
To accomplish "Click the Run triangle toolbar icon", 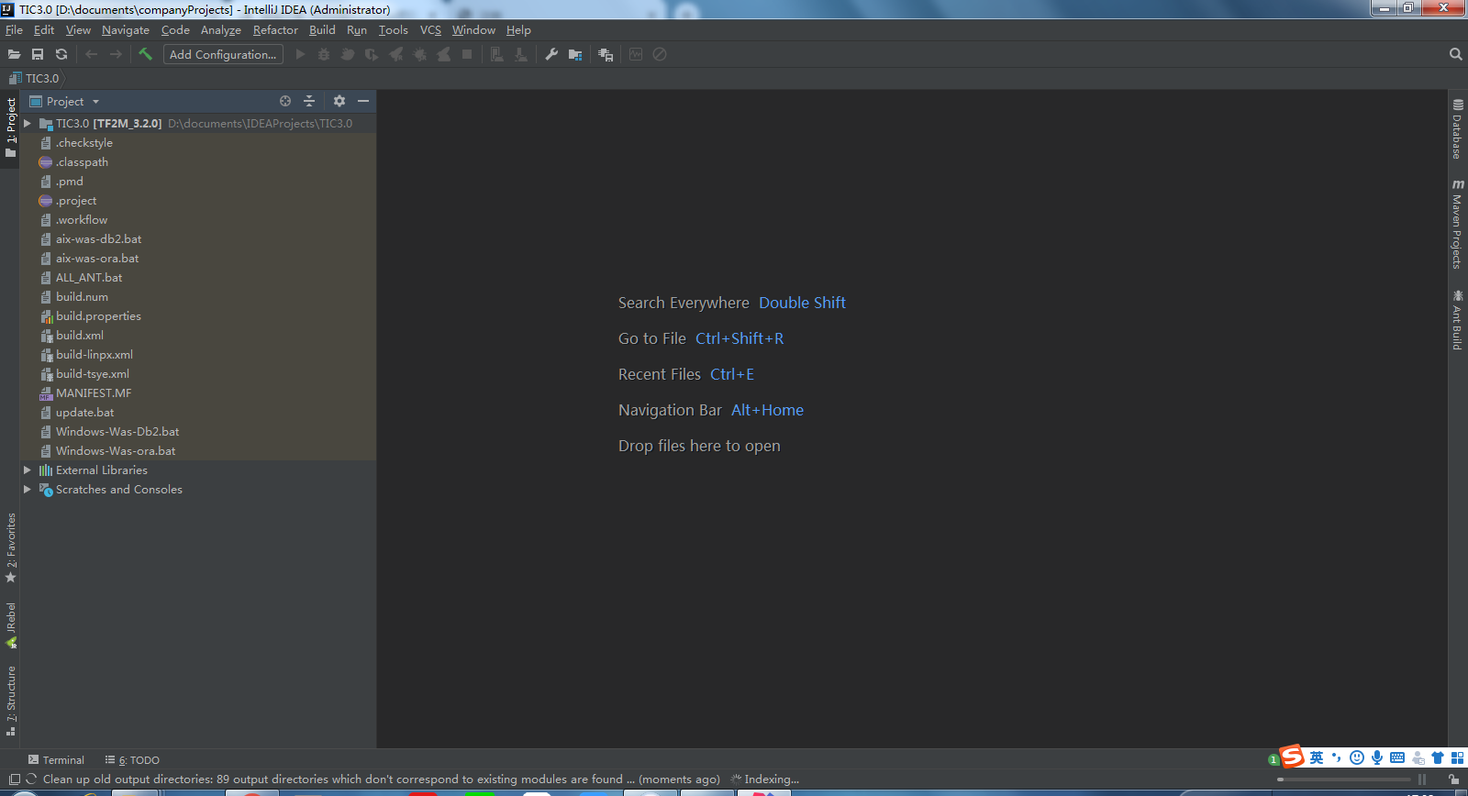I will tap(300, 55).
